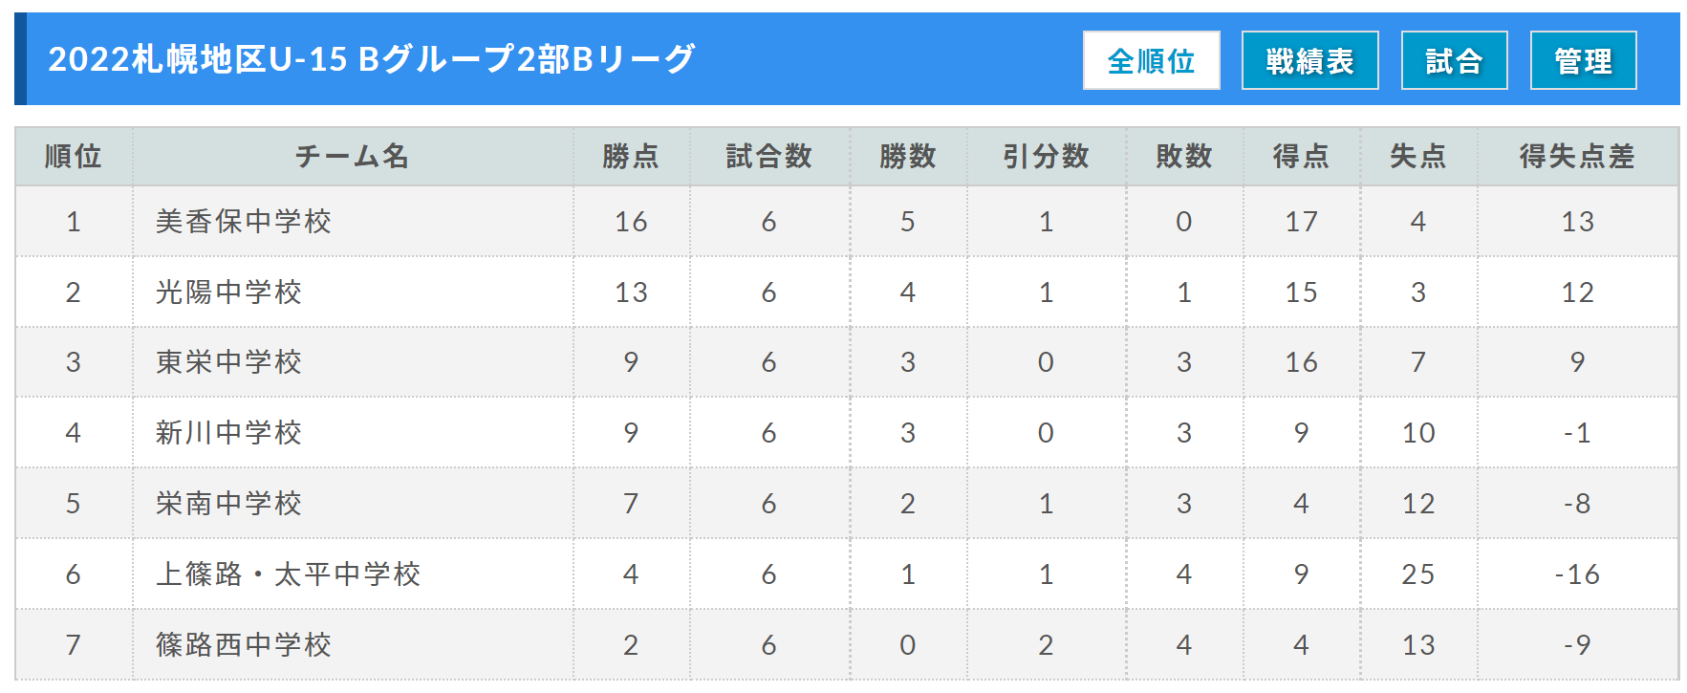Select team 上篠路・太平中学校
Image resolution: width=1687 pixels, height=693 pixels.
pos(288,574)
